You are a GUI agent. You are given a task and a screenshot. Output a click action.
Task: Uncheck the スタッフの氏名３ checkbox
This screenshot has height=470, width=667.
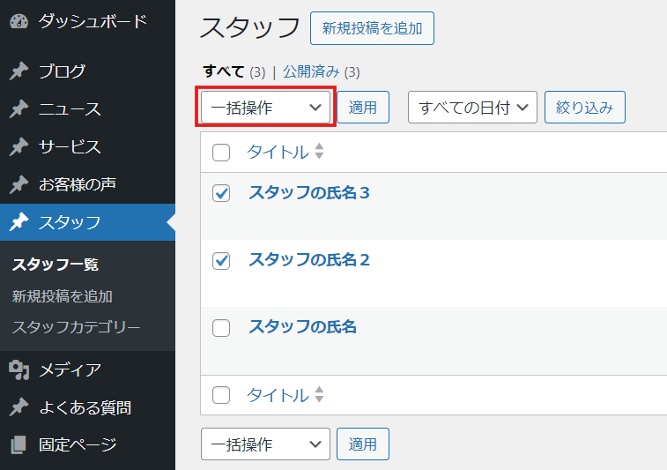221,193
